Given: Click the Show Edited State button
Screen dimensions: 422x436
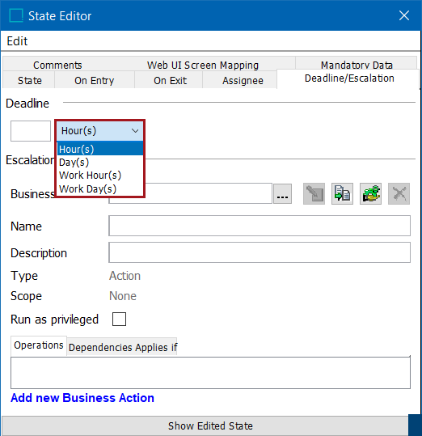Looking at the screenshot, I should (x=210, y=426).
